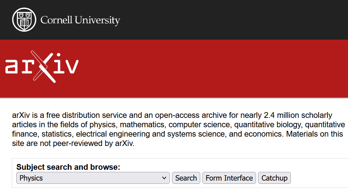This screenshot has height=195, width=348.
Task: Open the Physics subject dropdown
Action: 93,178
